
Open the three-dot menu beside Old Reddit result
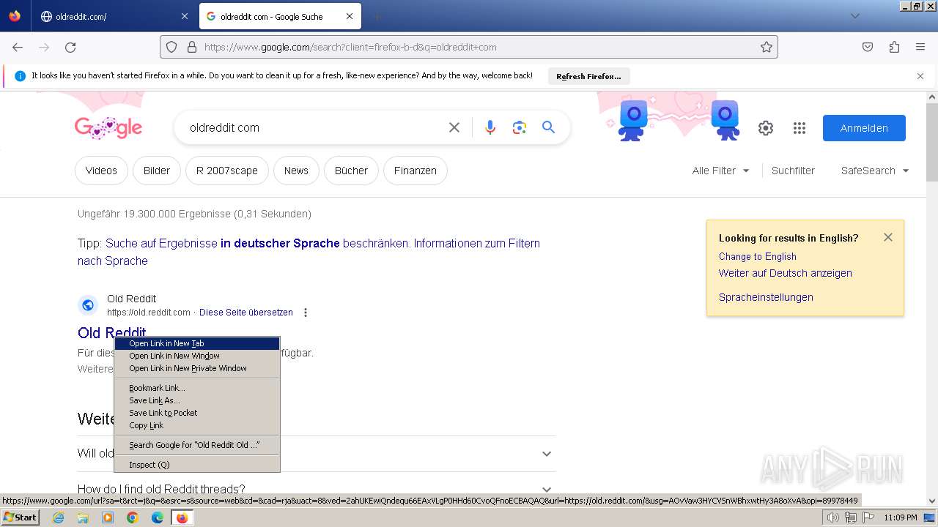click(306, 313)
